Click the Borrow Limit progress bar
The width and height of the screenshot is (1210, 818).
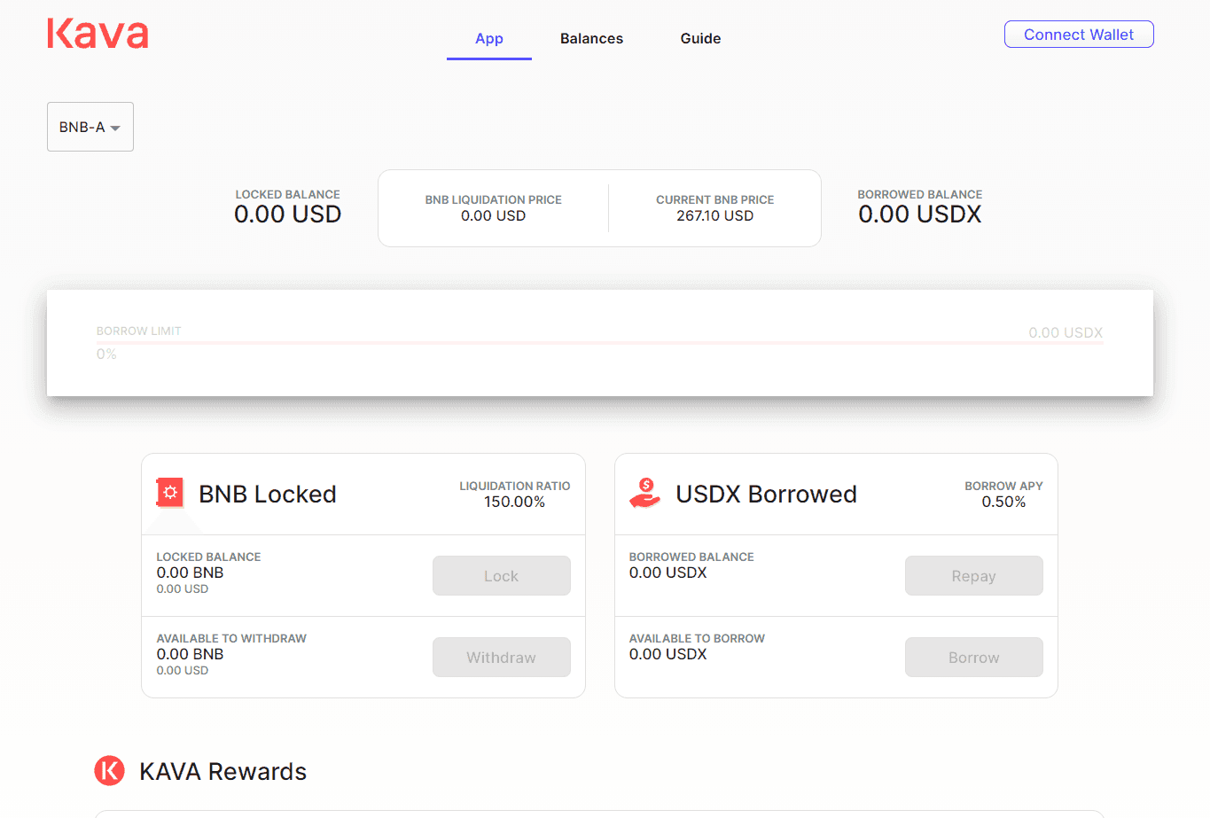point(599,342)
